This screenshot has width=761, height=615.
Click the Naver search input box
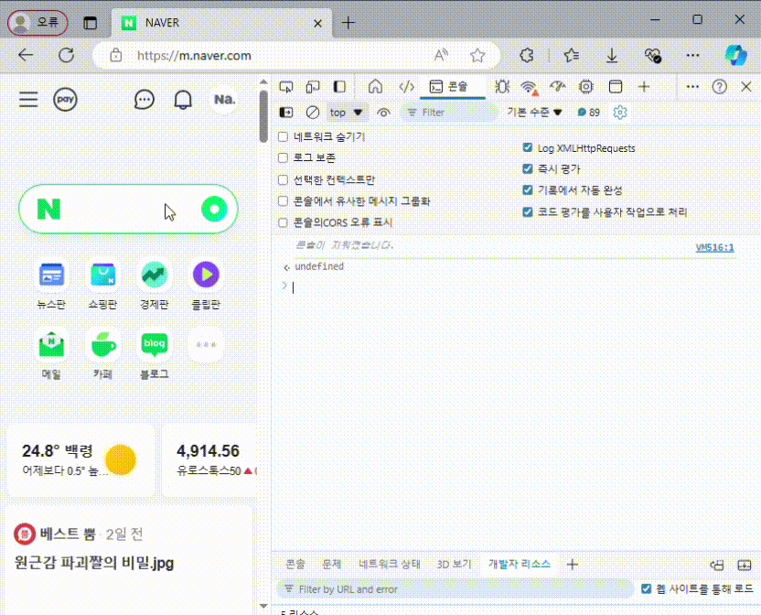tap(128, 210)
